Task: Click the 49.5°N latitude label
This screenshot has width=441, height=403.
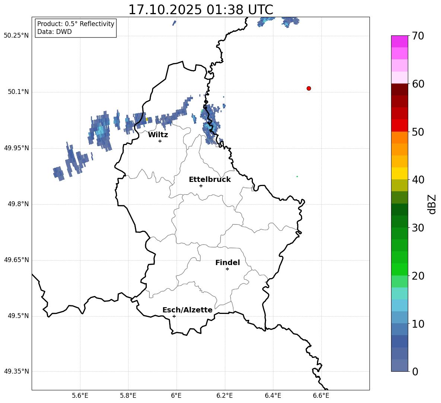Action: click(x=18, y=316)
